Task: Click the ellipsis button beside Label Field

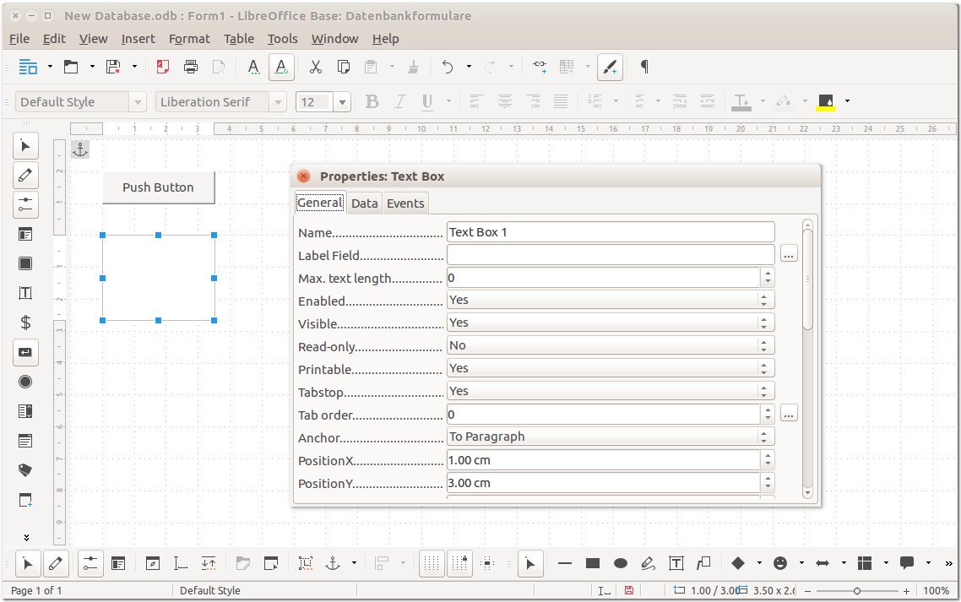Action: (x=788, y=253)
